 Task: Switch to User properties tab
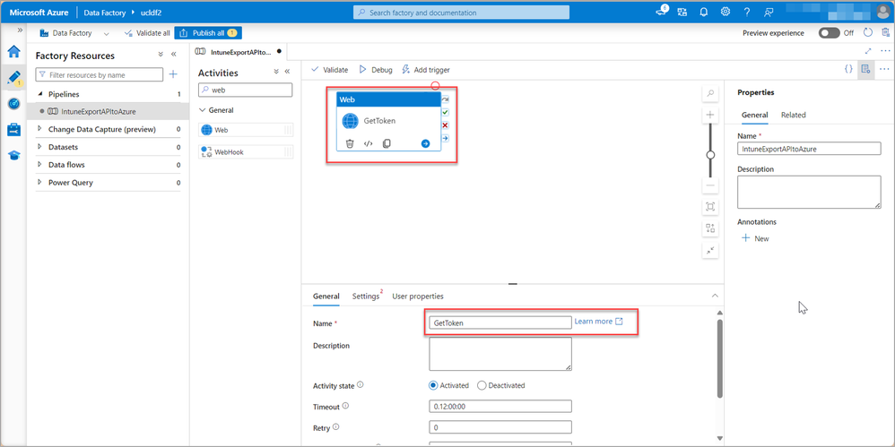coord(418,296)
